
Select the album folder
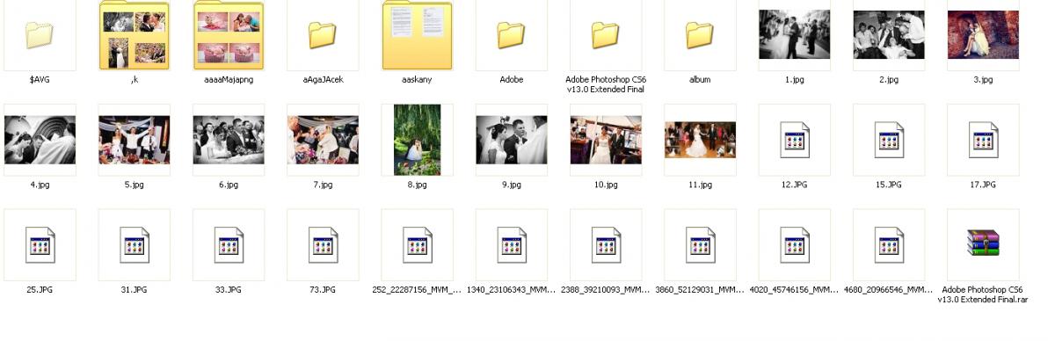(x=700, y=35)
